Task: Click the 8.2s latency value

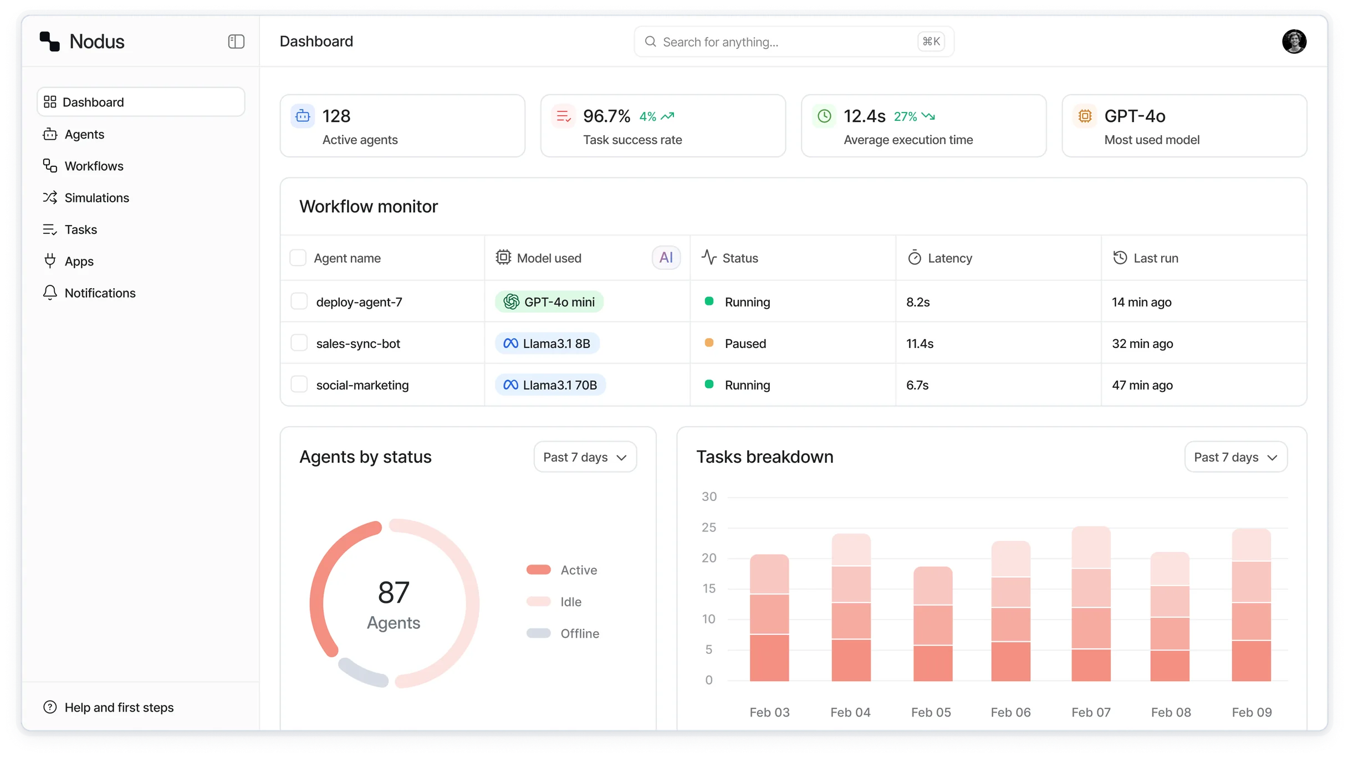Action: tap(918, 302)
